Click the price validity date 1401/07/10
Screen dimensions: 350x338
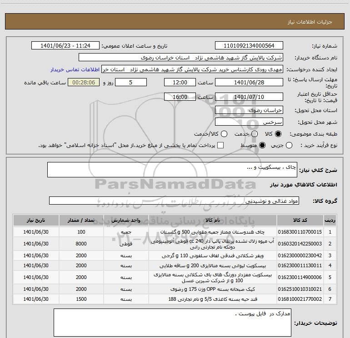(x=249, y=97)
